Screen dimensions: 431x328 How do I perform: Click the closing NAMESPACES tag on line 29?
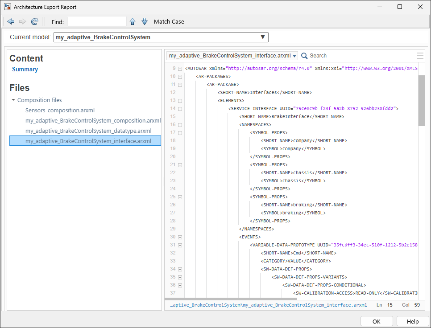(x=257, y=229)
